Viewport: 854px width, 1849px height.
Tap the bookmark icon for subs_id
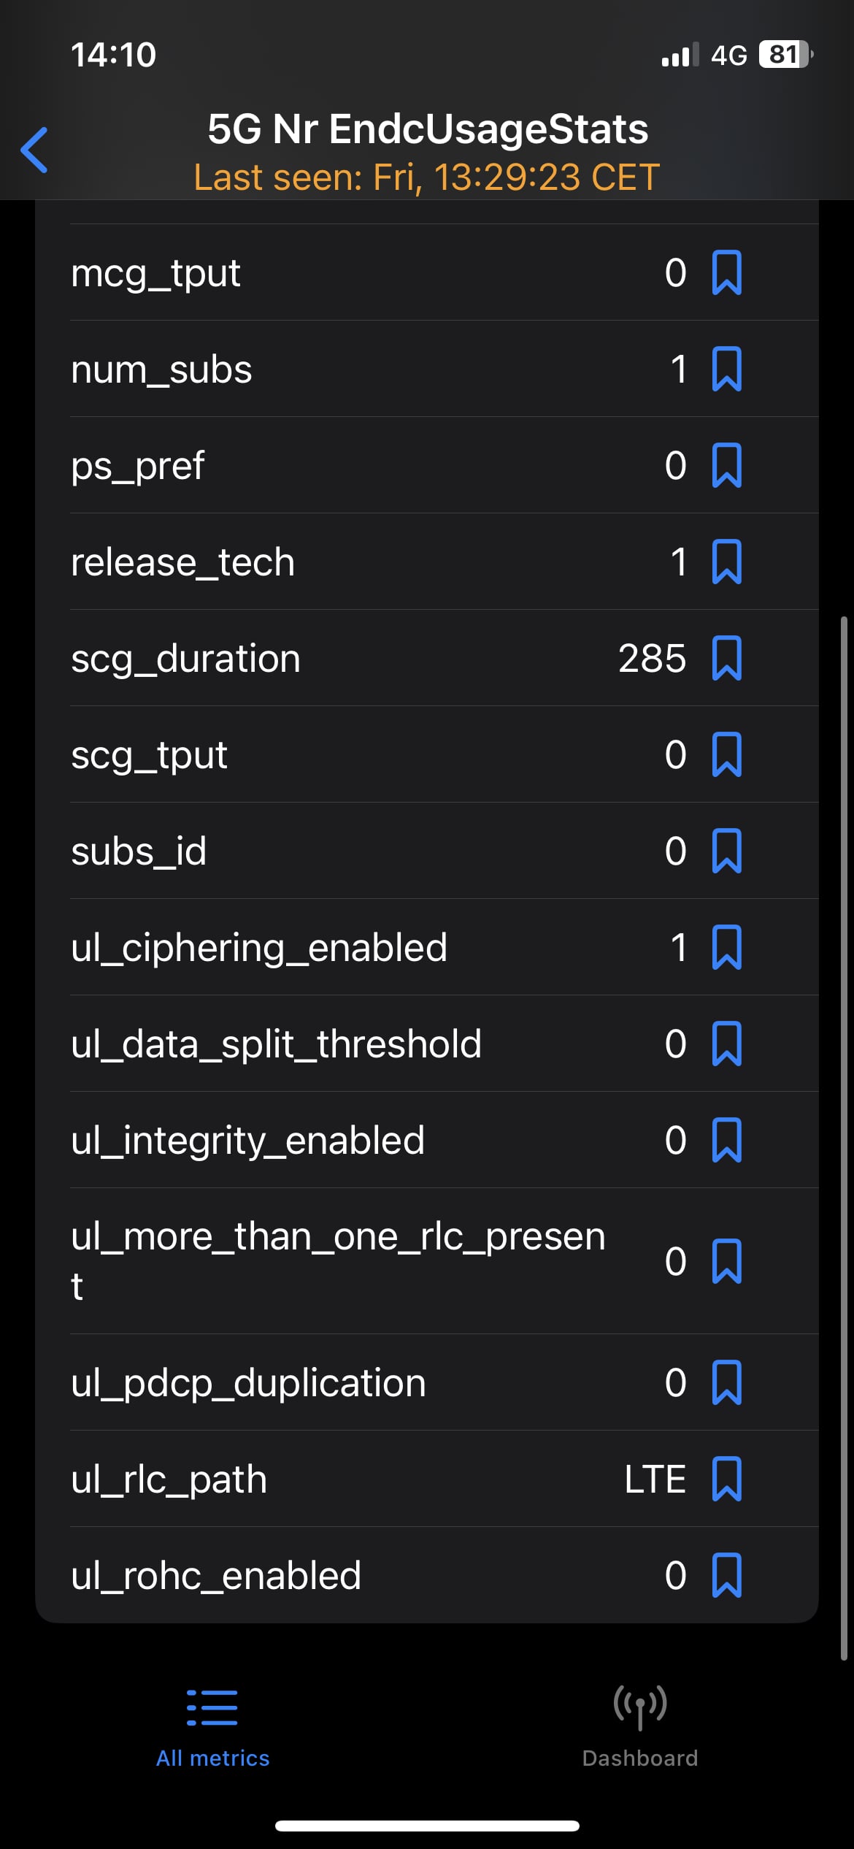(726, 851)
